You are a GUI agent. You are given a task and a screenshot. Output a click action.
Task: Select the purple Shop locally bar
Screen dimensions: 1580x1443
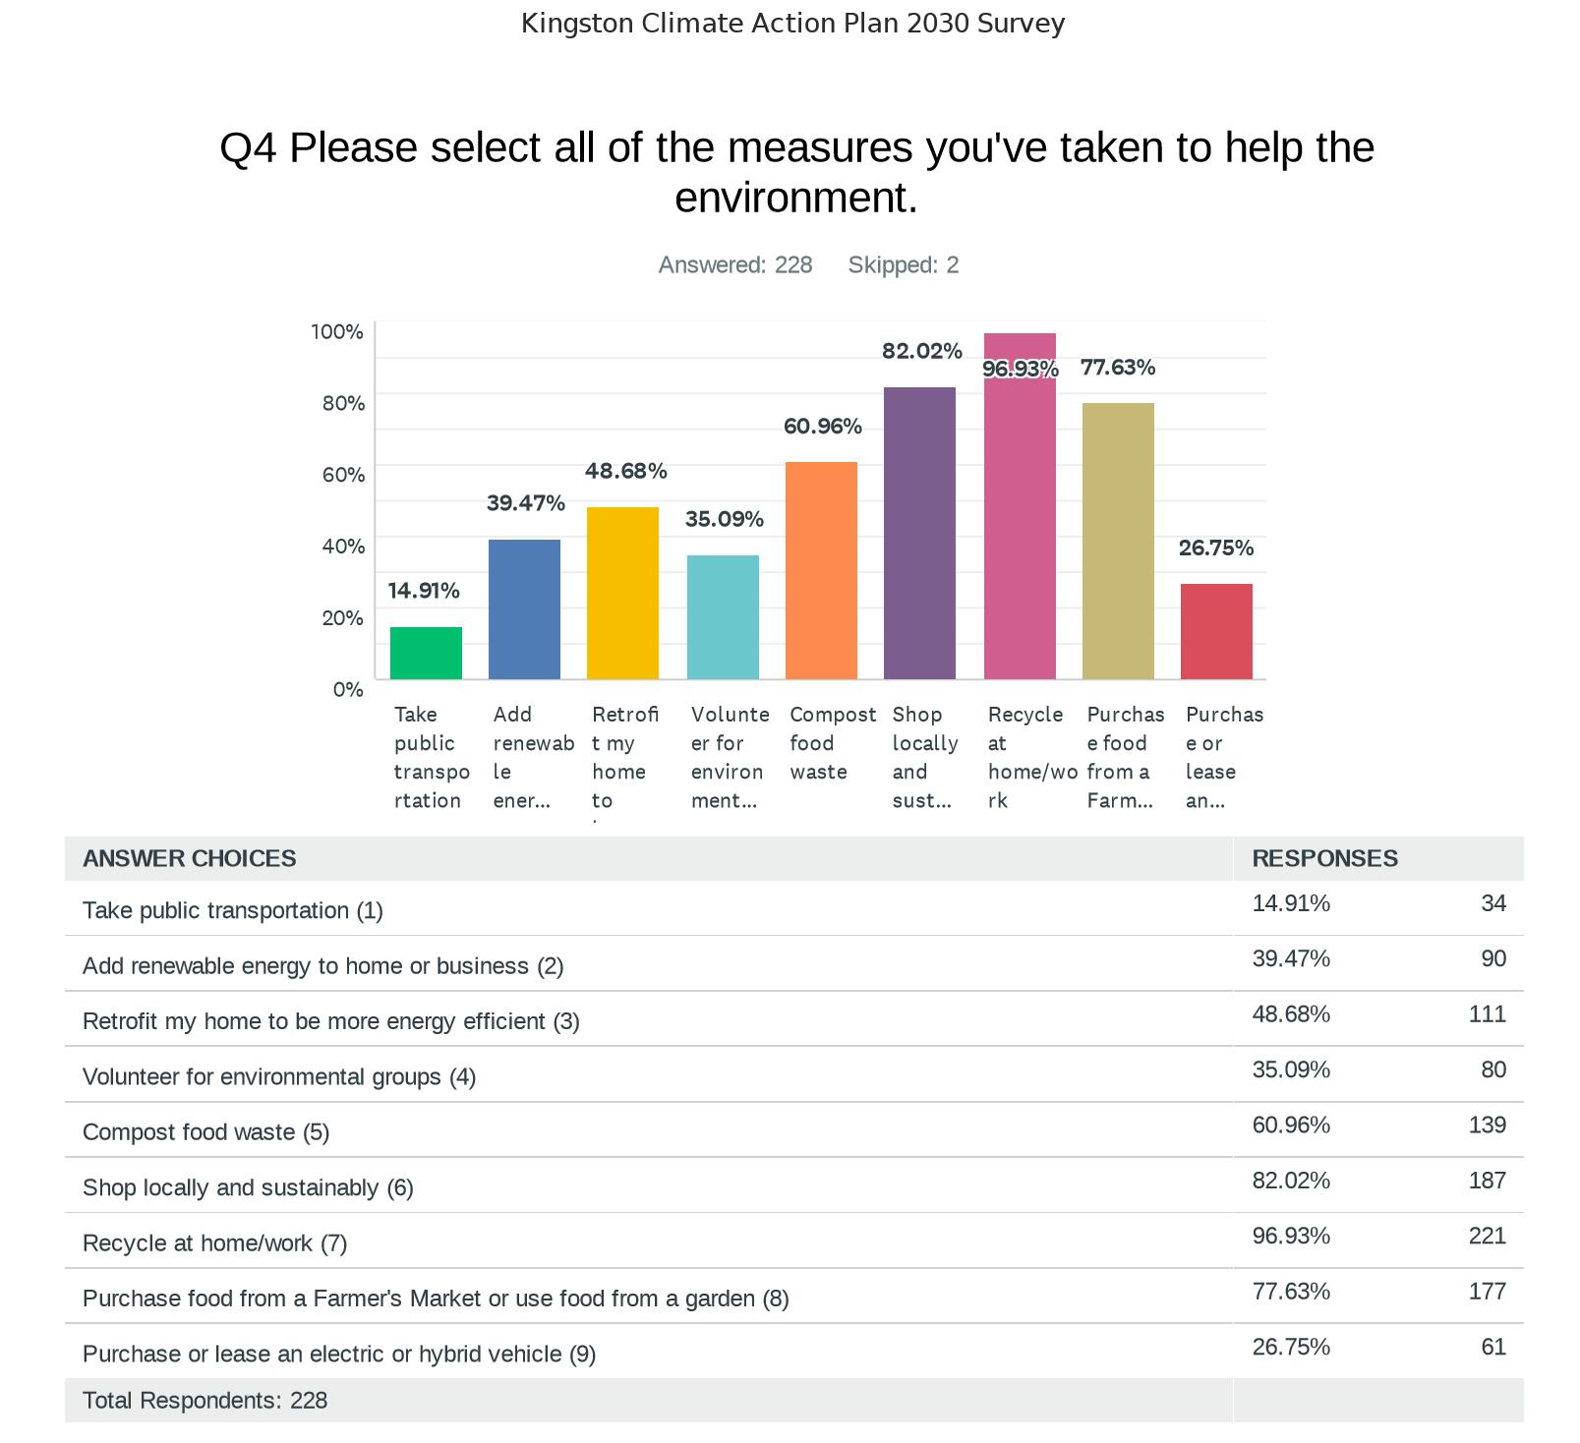tap(919, 533)
